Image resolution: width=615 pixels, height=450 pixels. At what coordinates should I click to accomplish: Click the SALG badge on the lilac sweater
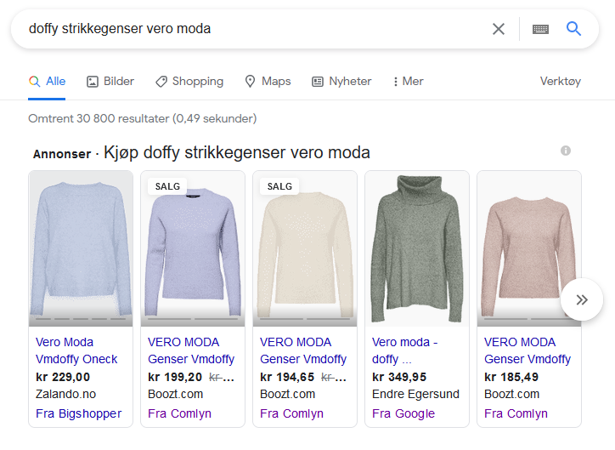pyautogui.click(x=167, y=186)
